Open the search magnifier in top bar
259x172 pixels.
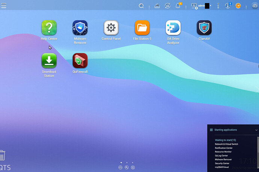[x=141, y=6]
